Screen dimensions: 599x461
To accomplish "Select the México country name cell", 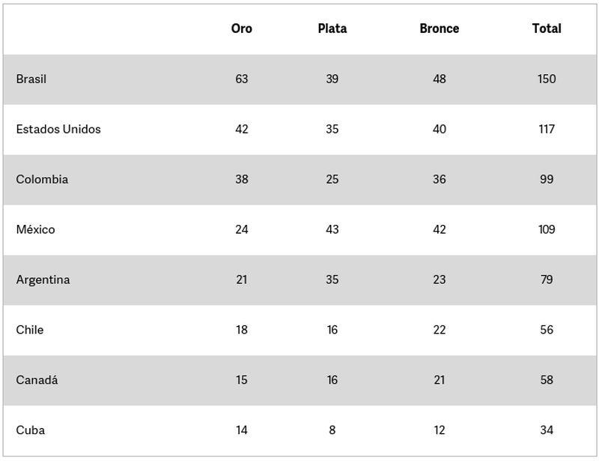I will 35,229.
